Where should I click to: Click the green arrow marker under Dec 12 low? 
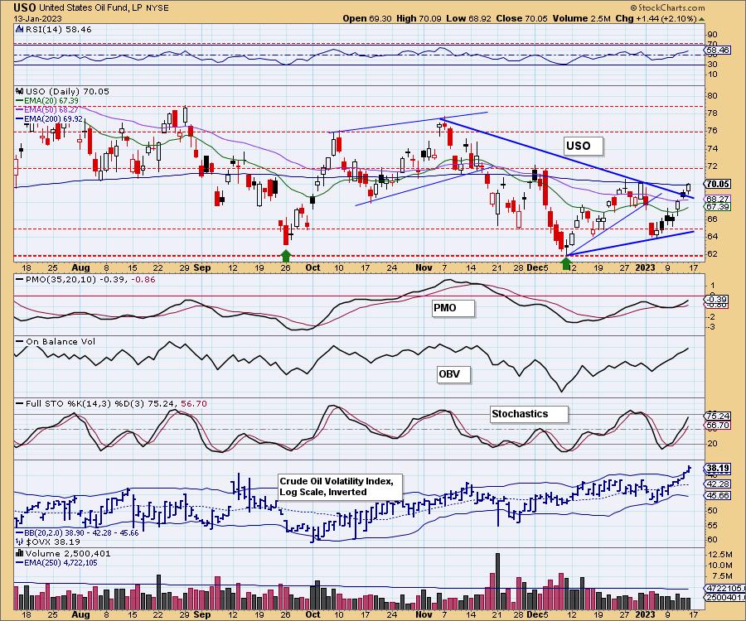coord(566,262)
